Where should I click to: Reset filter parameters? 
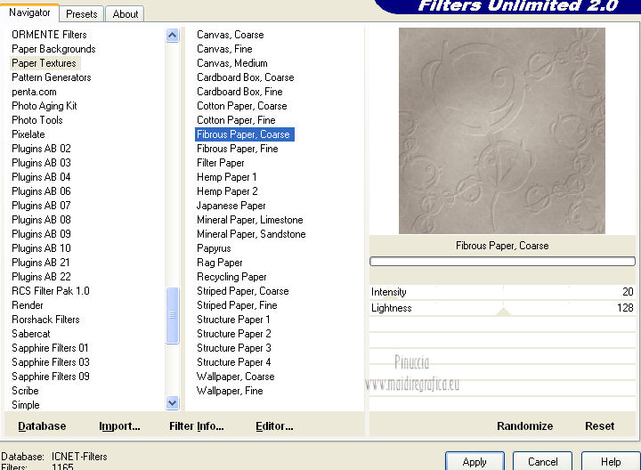(599, 425)
